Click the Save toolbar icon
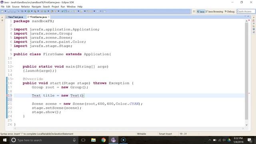 [x=9, y=11]
